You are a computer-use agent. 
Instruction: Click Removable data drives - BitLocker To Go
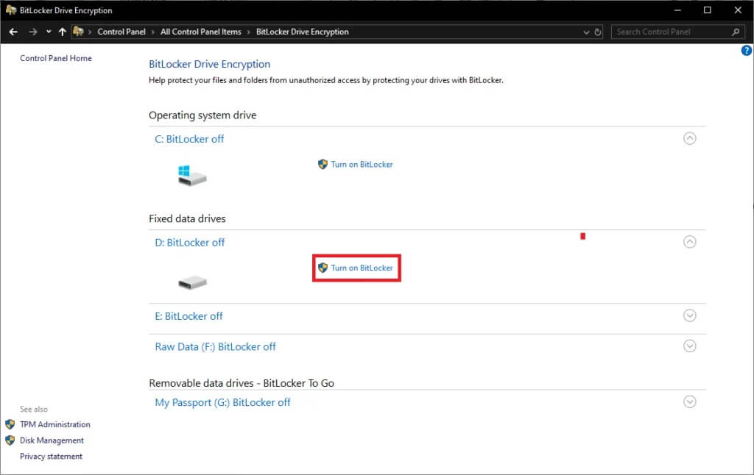(242, 383)
